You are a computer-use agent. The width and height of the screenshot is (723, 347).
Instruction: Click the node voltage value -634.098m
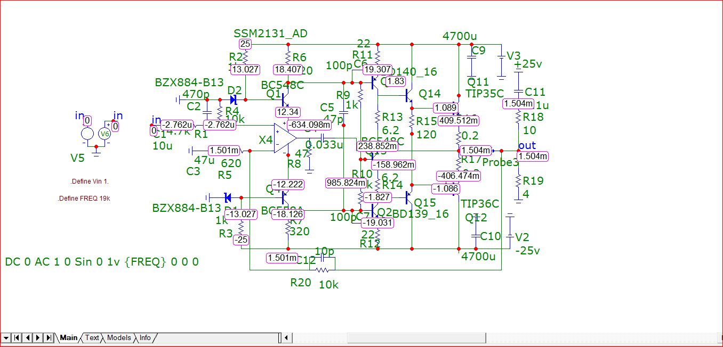[308, 125]
